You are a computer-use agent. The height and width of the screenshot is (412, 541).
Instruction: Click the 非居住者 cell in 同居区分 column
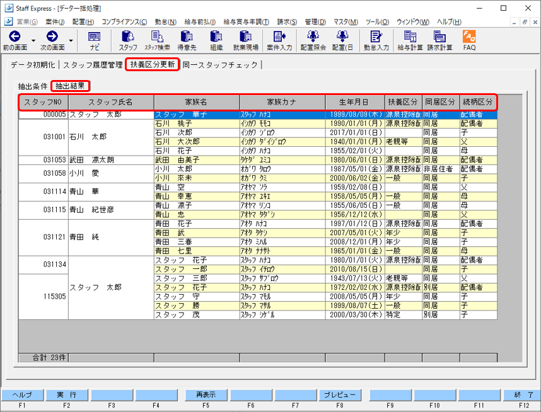click(441, 169)
